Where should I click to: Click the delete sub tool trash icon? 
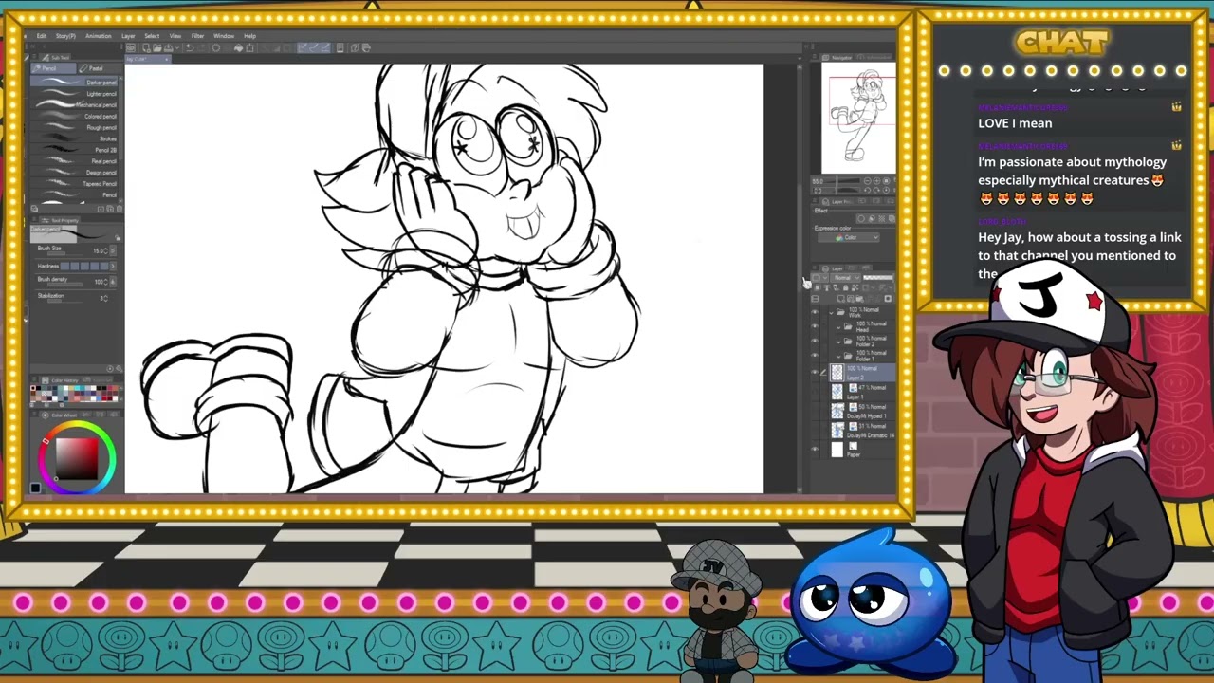(120, 209)
